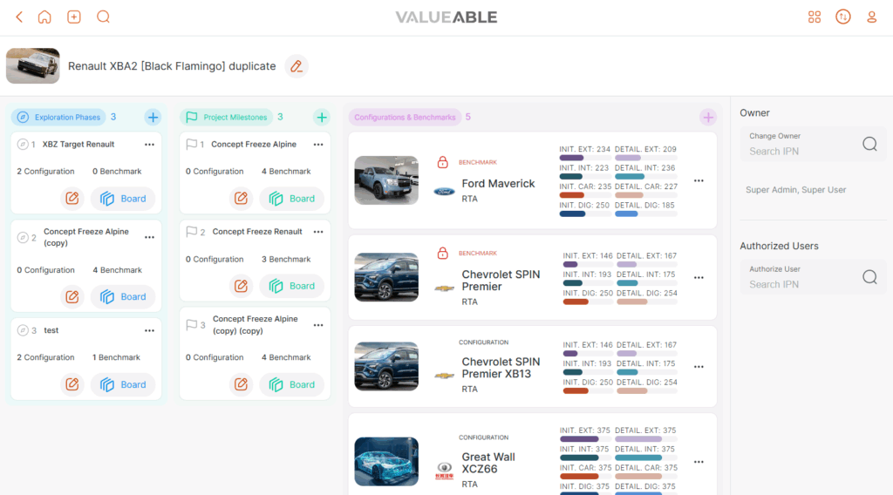Click the lock icon on Ford Maverick
The width and height of the screenshot is (893, 495).
(x=442, y=162)
